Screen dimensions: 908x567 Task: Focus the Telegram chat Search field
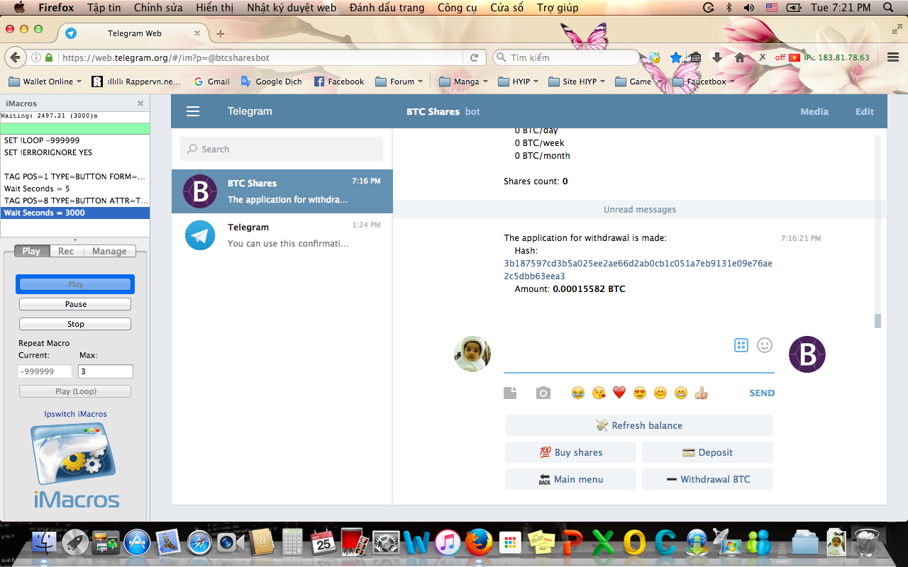[282, 149]
